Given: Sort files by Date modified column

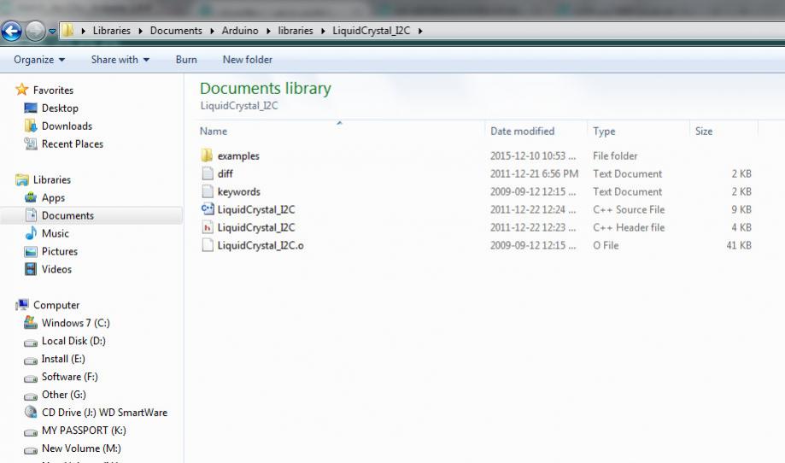Looking at the screenshot, I should click(x=522, y=132).
